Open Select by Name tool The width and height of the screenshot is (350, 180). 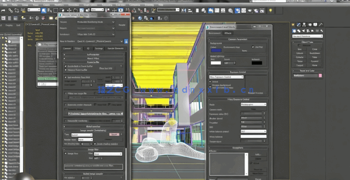tap(50, 10)
